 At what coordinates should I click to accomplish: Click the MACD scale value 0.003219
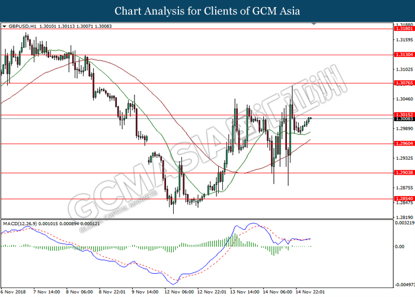tap(405, 223)
